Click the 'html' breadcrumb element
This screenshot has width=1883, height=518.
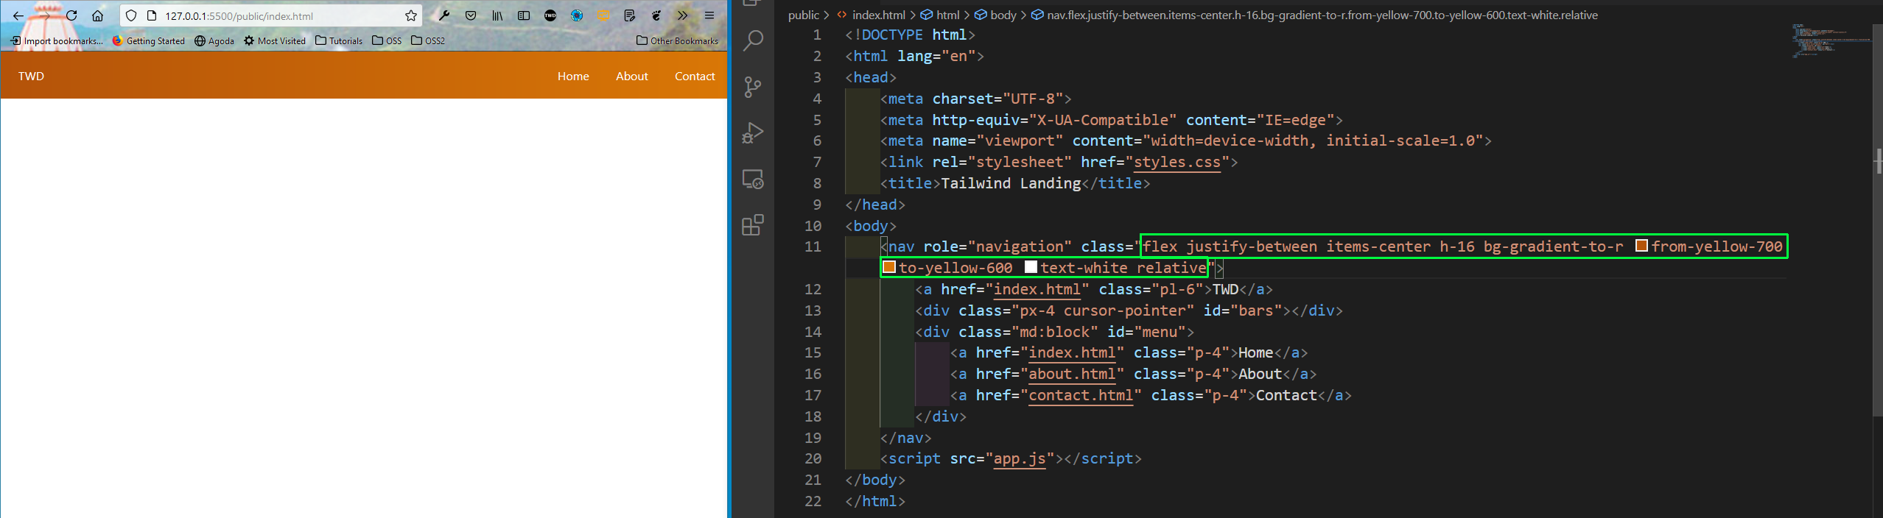(940, 15)
